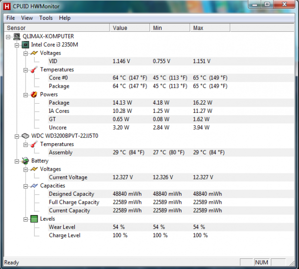Click the Powers flame icon
Image resolution: width=299 pixels, height=269 pixels.
click(34, 94)
